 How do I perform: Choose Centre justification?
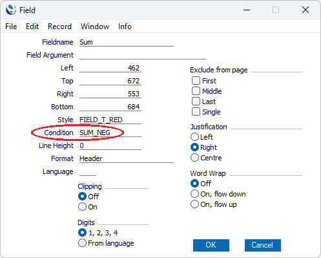click(x=194, y=158)
